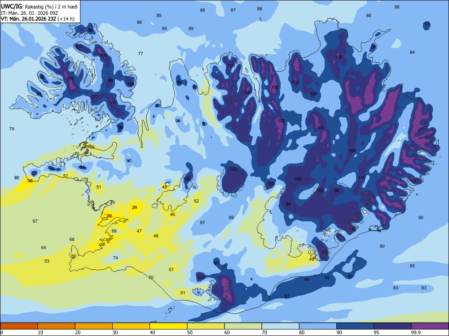Pick the pale yellow 50–60 legend swatch
This screenshot has height=336, width=449.
pos(206,326)
